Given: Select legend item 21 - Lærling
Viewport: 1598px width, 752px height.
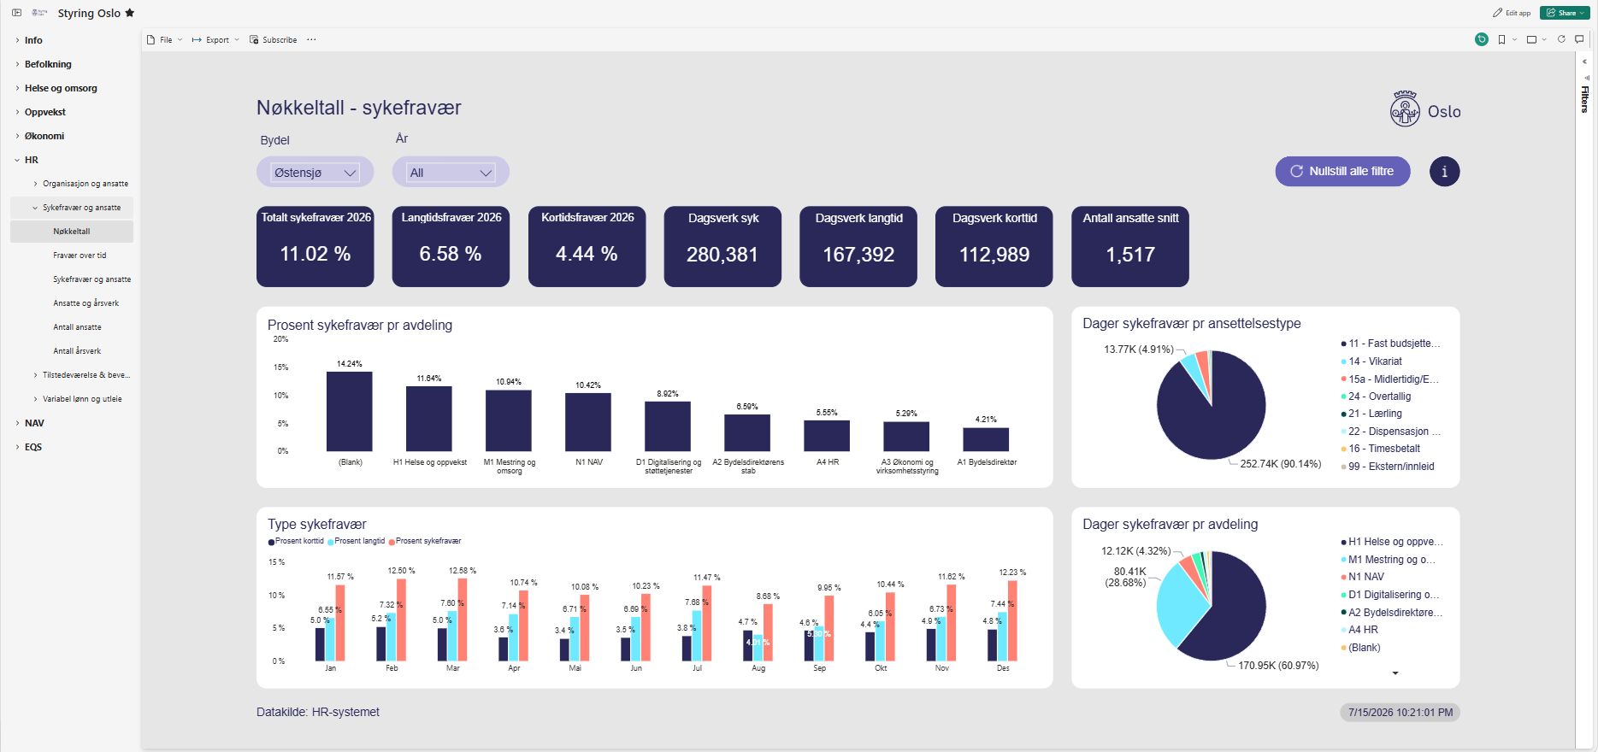Looking at the screenshot, I should (x=1371, y=414).
